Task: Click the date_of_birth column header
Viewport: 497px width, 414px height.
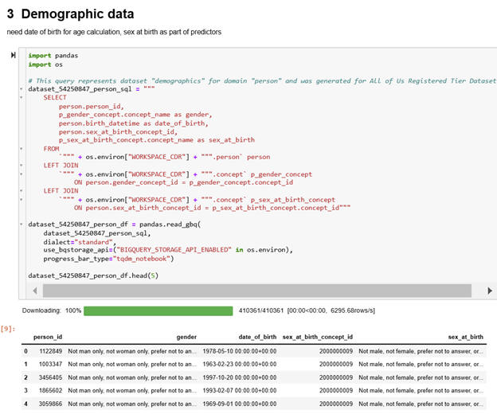Action: (257, 337)
